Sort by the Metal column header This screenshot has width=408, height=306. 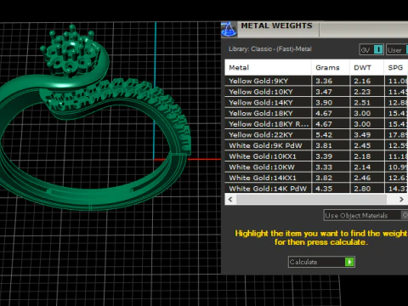click(268, 67)
